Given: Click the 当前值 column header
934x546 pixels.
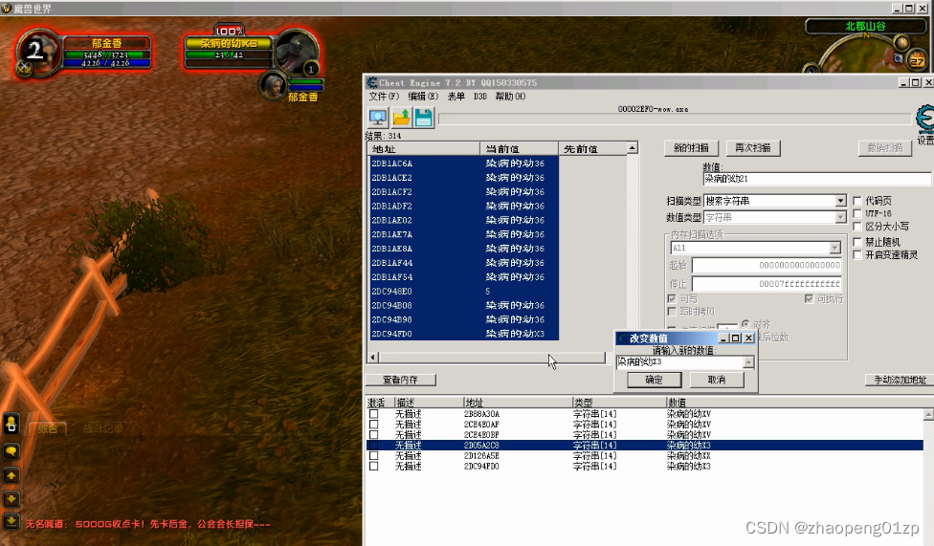Looking at the screenshot, I should 519,148.
